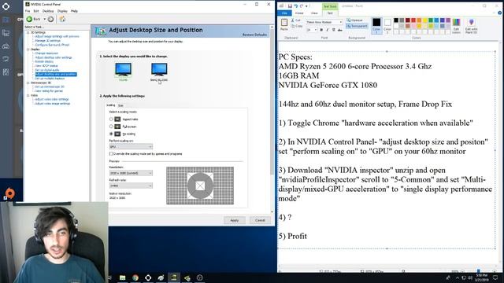The image size is (504, 283).
Task: Open Paint File tab
Action: [284, 13]
